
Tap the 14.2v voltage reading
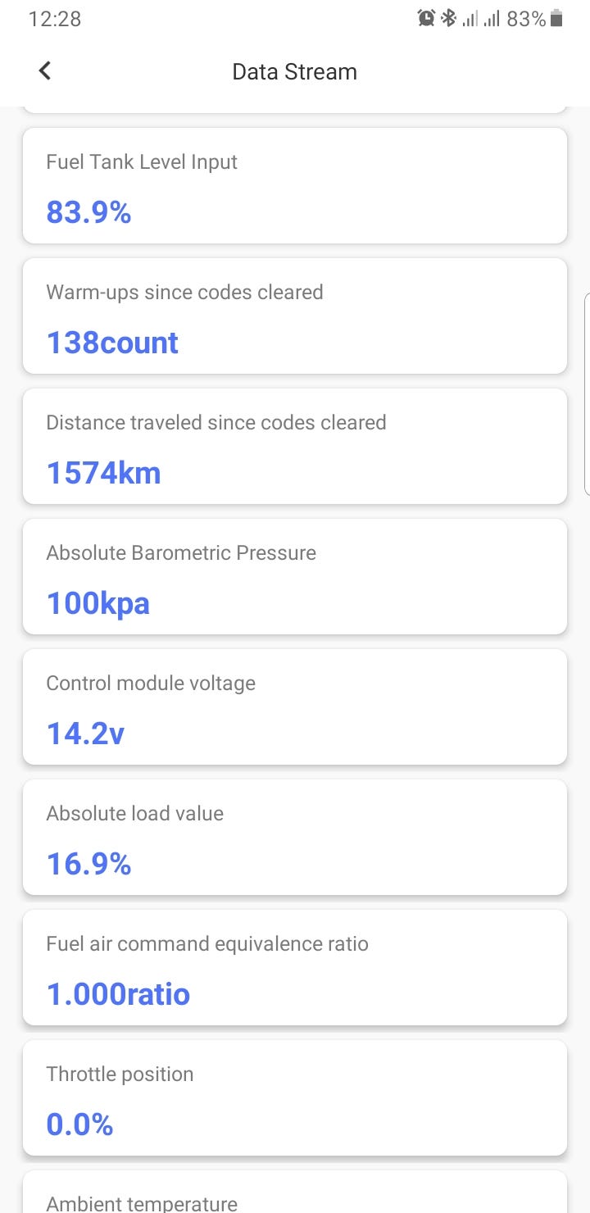(85, 734)
